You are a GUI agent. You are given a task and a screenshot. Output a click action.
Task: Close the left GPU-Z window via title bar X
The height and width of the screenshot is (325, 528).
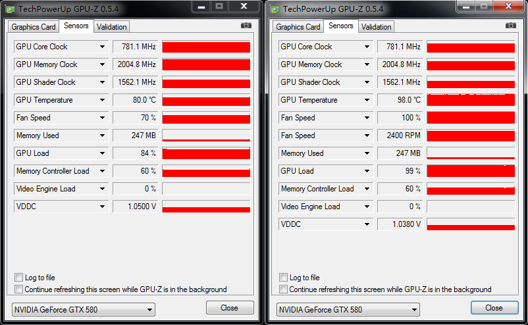244,7
